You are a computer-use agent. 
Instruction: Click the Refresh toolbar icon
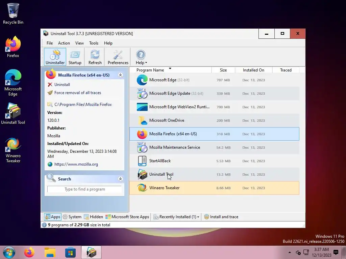(x=95, y=57)
